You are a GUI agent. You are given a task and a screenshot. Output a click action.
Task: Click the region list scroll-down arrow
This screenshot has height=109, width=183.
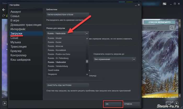tap(87, 74)
